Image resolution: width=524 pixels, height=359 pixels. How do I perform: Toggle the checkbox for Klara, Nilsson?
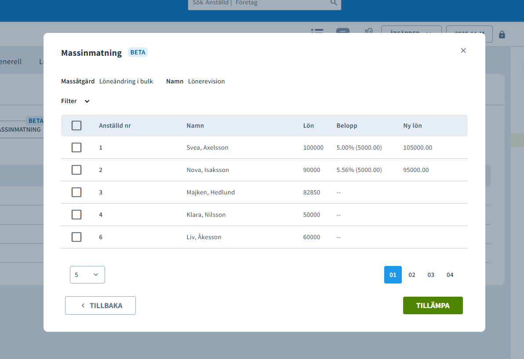(76, 215)
